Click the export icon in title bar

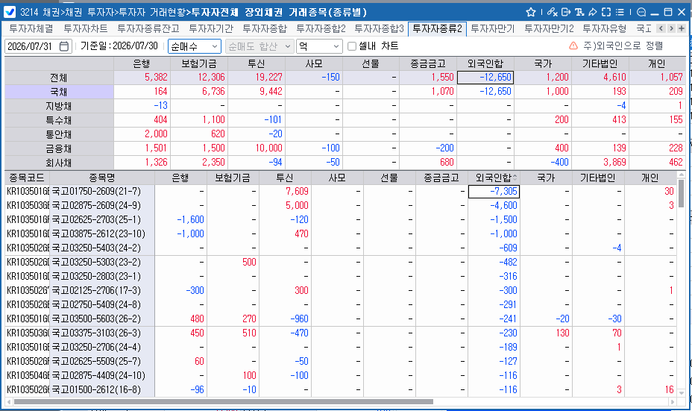[566, 12]
